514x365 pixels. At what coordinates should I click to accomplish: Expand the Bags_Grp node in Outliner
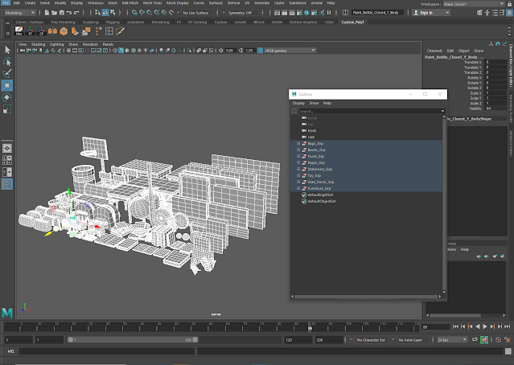tap(298, 143)
